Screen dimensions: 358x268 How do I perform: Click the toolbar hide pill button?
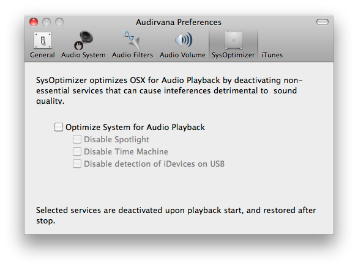[x=323, y=22]
